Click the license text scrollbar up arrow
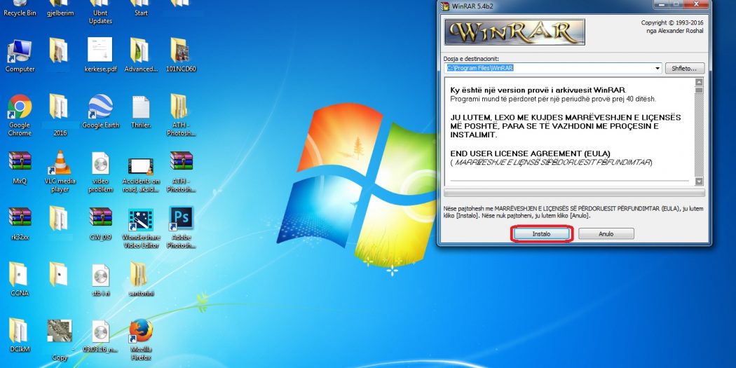Image resolution: width=736 pixels, height=368 pixels. pyautogui.click(x=700, y=82)
